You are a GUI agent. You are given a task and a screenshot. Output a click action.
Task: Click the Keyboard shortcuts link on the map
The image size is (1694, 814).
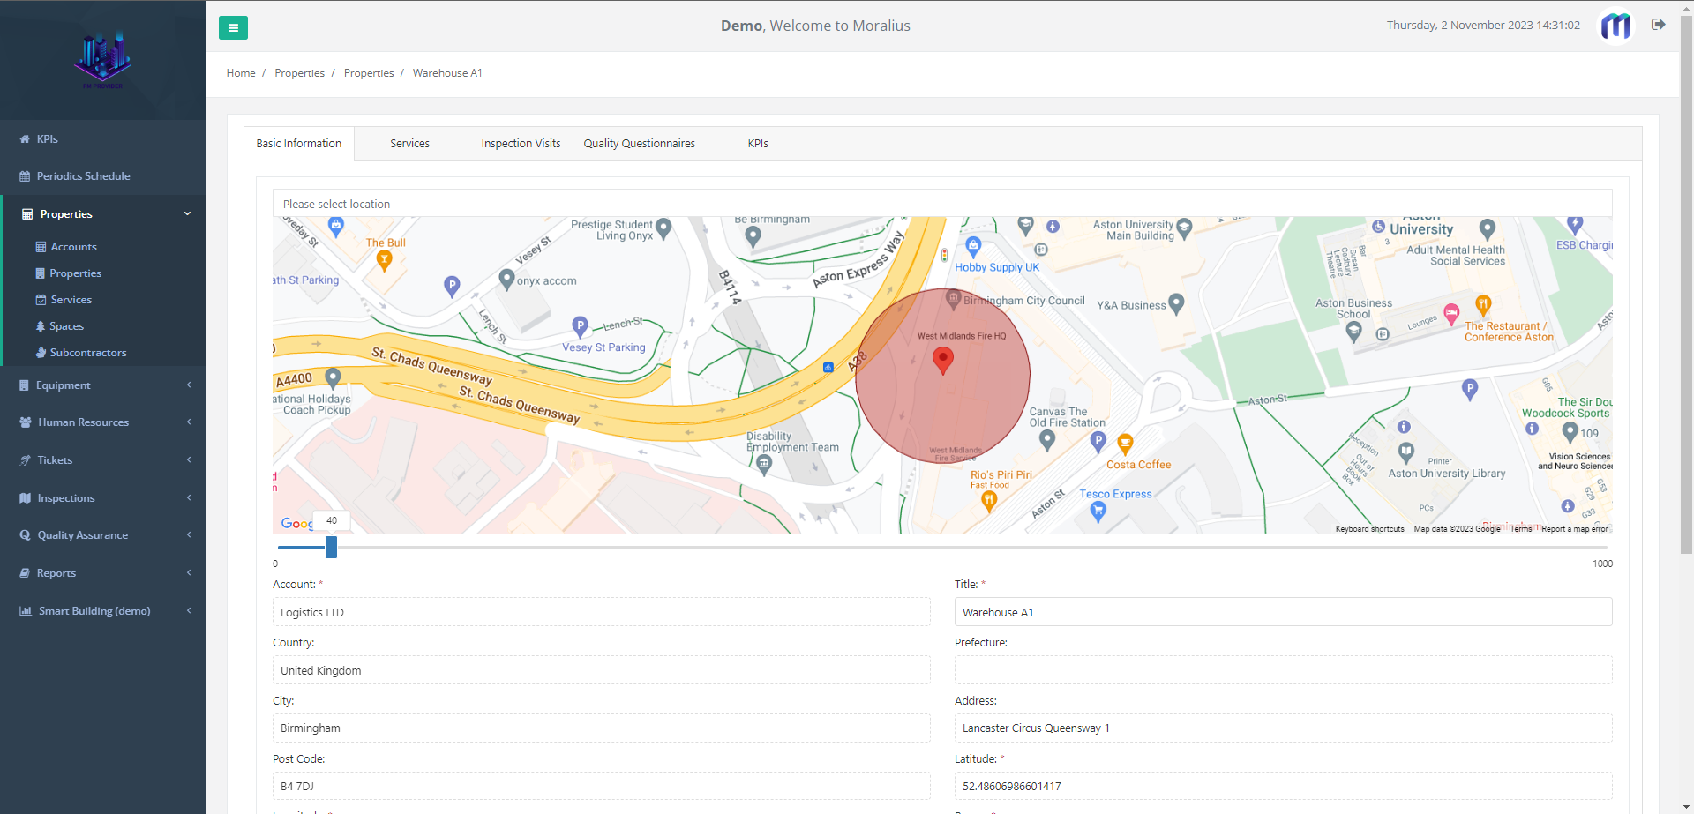pos(1369,529)
